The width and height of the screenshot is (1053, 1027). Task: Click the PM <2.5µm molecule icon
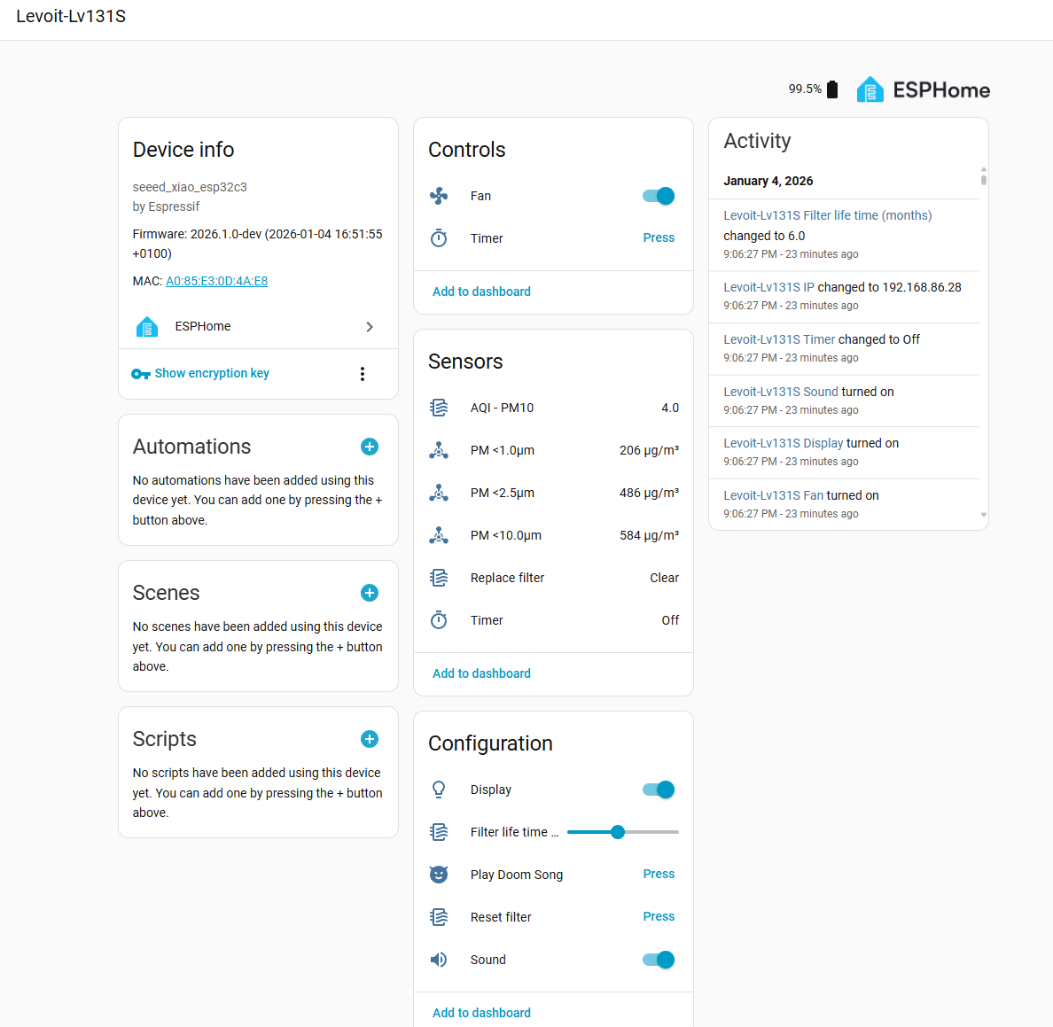pyautogui.click(x=439, y=493)
